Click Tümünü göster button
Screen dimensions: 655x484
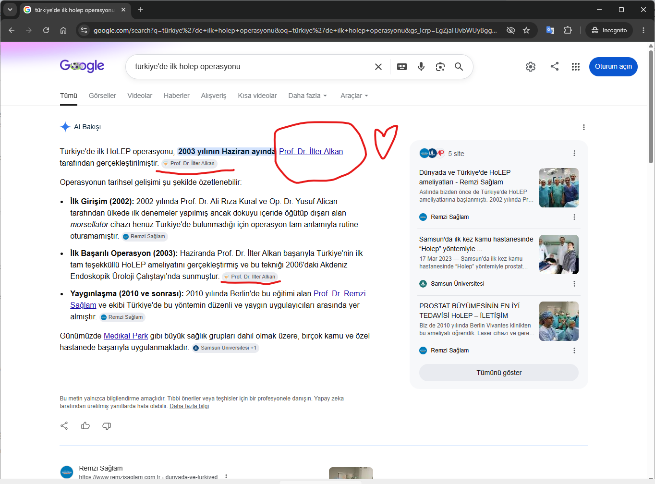[499, 373]
